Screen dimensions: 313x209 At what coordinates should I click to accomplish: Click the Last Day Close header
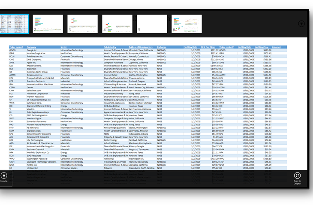point(262,47)
